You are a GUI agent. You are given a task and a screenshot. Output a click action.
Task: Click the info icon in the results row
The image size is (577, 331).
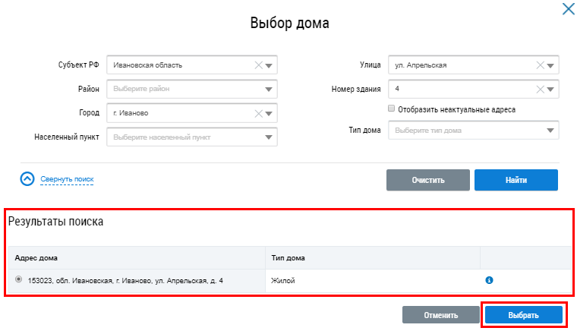pyautogui.click(x=489, y=280)
